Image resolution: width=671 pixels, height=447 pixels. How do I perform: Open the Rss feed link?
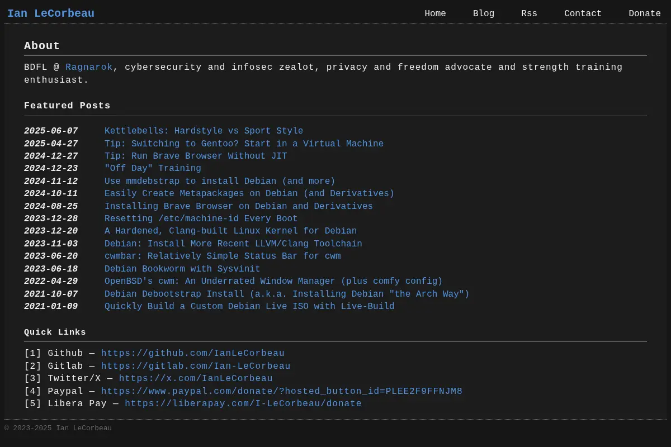[529, 13]
